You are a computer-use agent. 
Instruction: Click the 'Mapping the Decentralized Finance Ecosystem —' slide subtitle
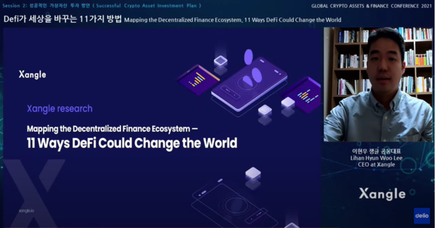[x=112, y=129]
